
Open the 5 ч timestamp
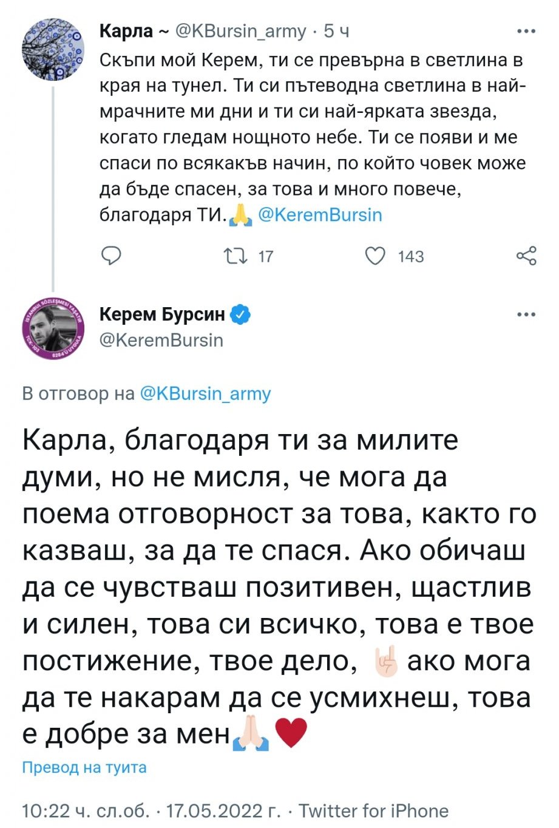(336, 31)
